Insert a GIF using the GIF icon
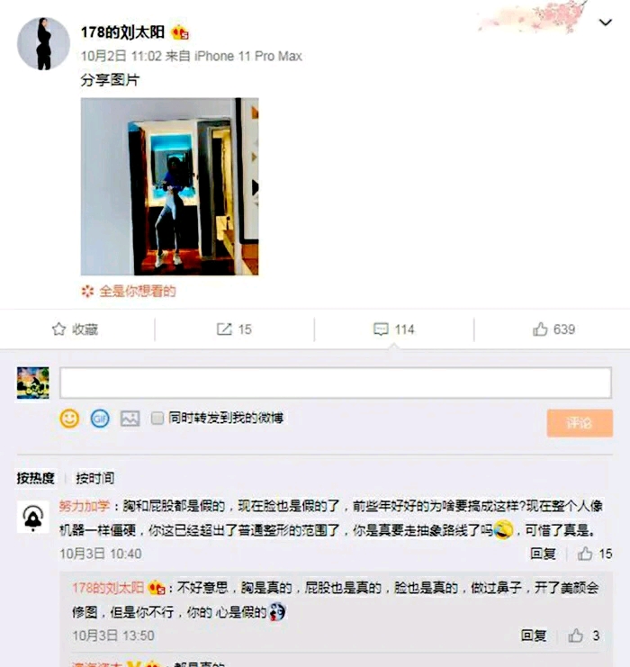The image size is (630, 667). pos(100,419)
